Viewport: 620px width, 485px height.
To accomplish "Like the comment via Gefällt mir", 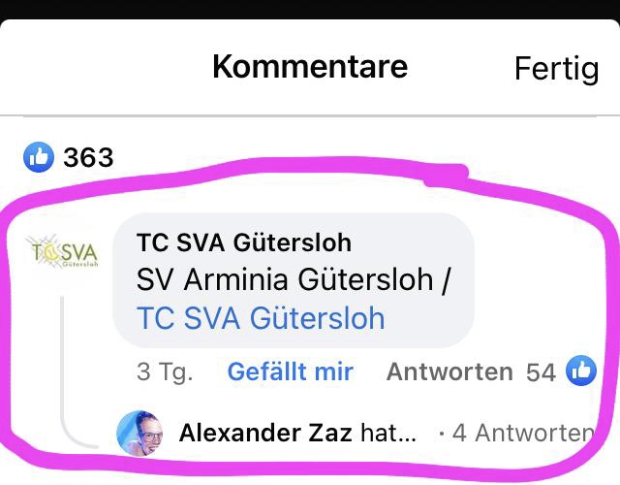I will 291,372.
